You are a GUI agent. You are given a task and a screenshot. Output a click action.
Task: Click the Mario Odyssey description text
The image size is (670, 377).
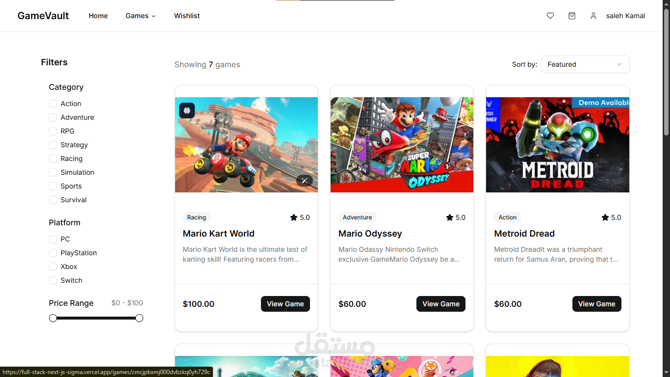click(399, 254)
